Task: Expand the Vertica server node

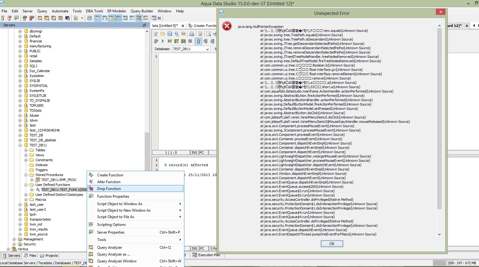Action: click(8, 249)
